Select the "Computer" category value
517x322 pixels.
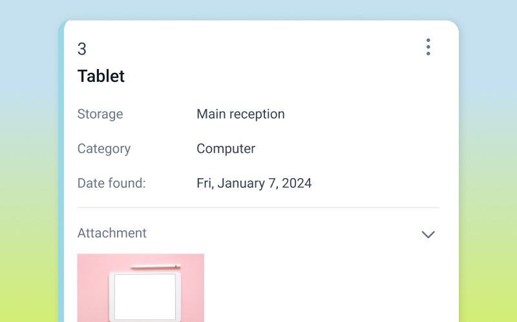tap(226, 148)
